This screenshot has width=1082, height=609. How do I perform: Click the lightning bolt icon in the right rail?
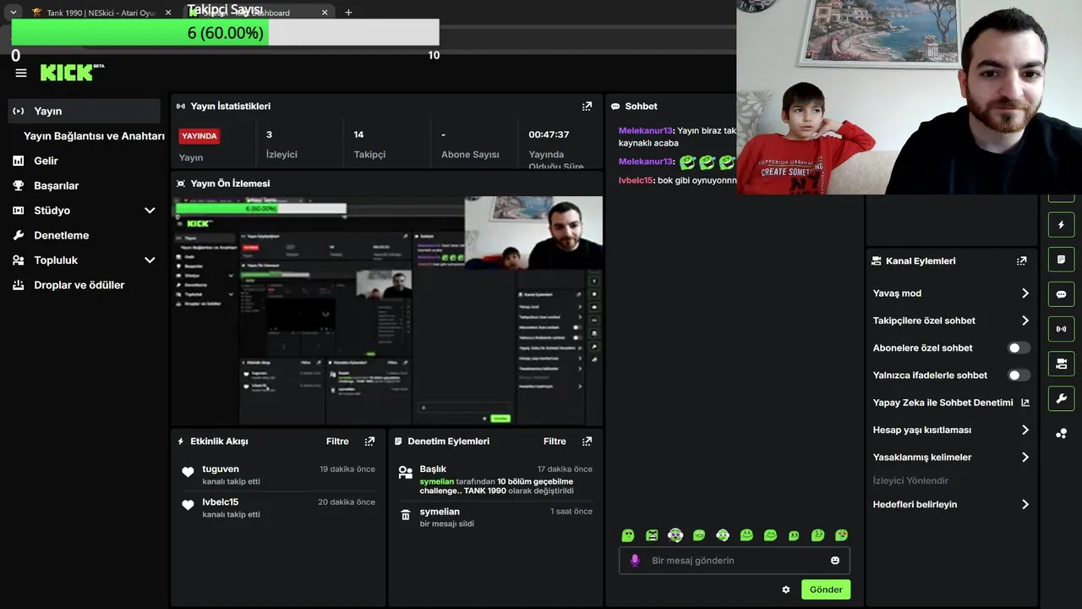pos(1061,225)
